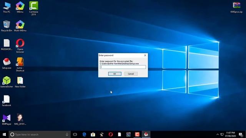Open the Windows Start menu
This screenshot has height=138, width=246.
[4, 135]
